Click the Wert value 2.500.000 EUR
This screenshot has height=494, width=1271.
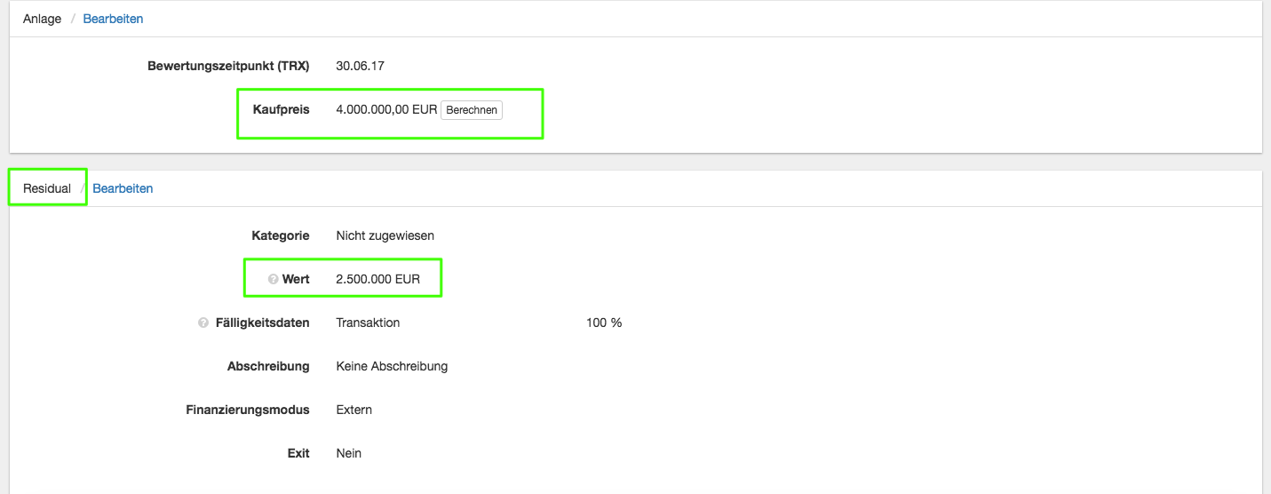click(x=377, y=279)
